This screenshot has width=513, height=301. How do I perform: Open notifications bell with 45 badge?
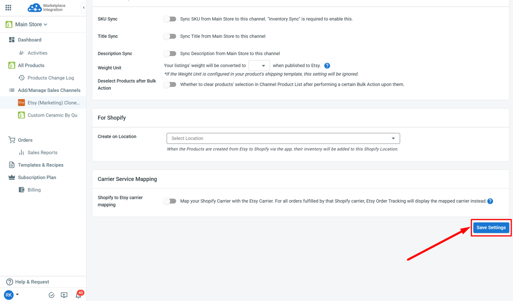click(x=79, y=294)
